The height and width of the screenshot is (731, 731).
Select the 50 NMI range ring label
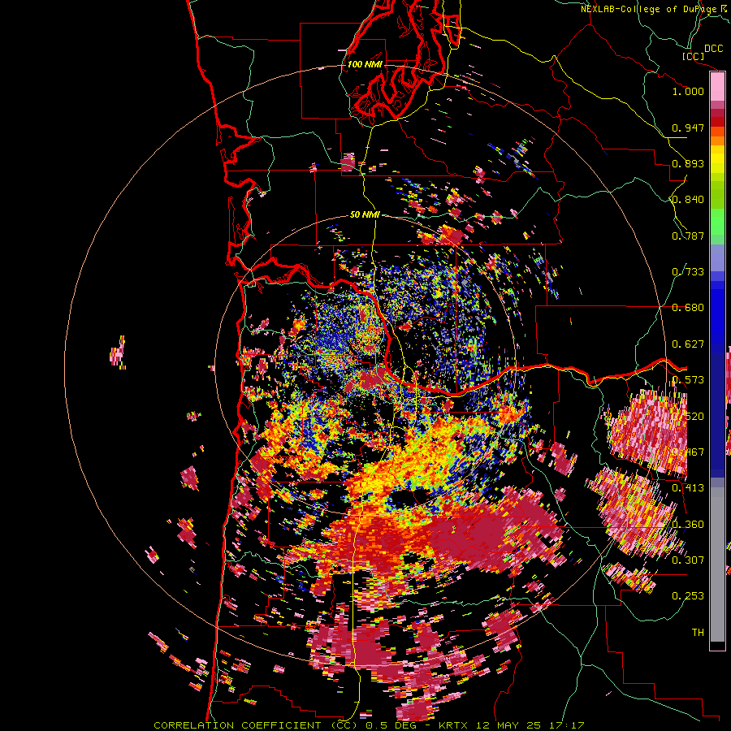click(x=365, y=215)
